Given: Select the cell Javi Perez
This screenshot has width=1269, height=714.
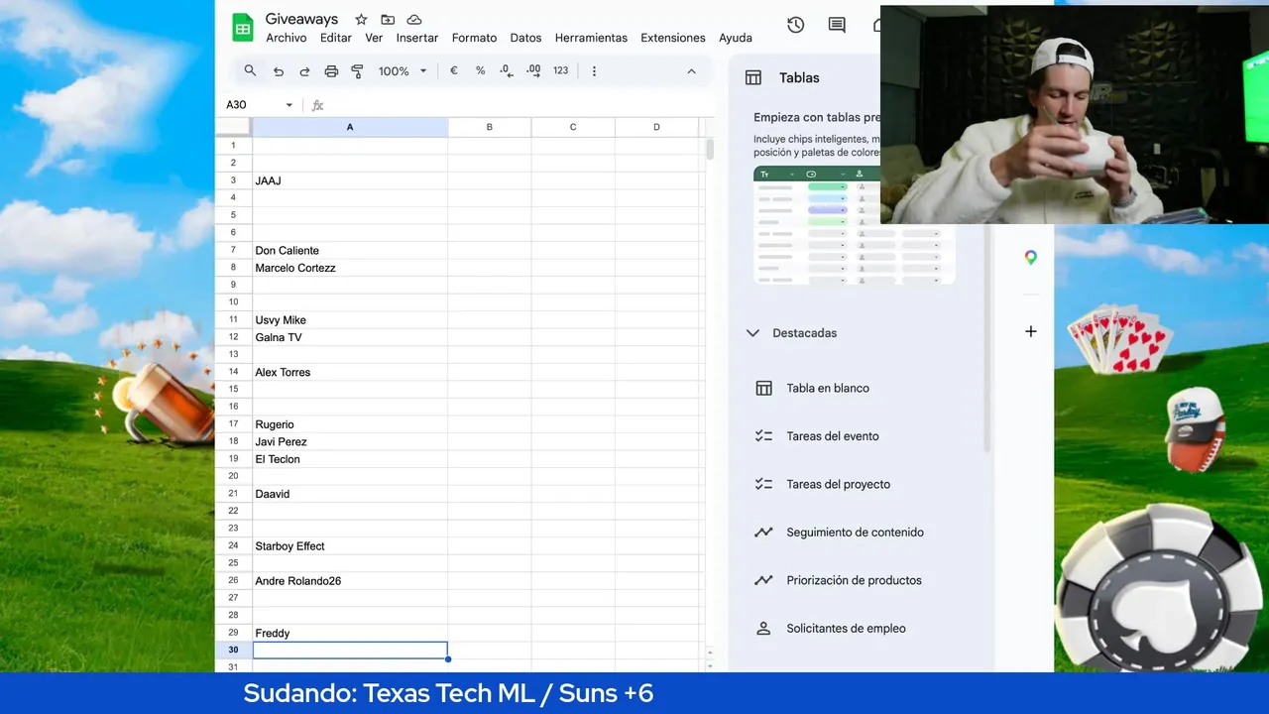Looking at the screenshot, I should pyautogui.click(x=350, y=441).
